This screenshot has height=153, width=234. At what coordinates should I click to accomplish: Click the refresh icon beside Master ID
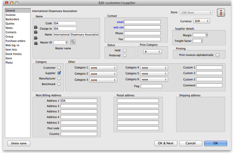pos(73,42)
